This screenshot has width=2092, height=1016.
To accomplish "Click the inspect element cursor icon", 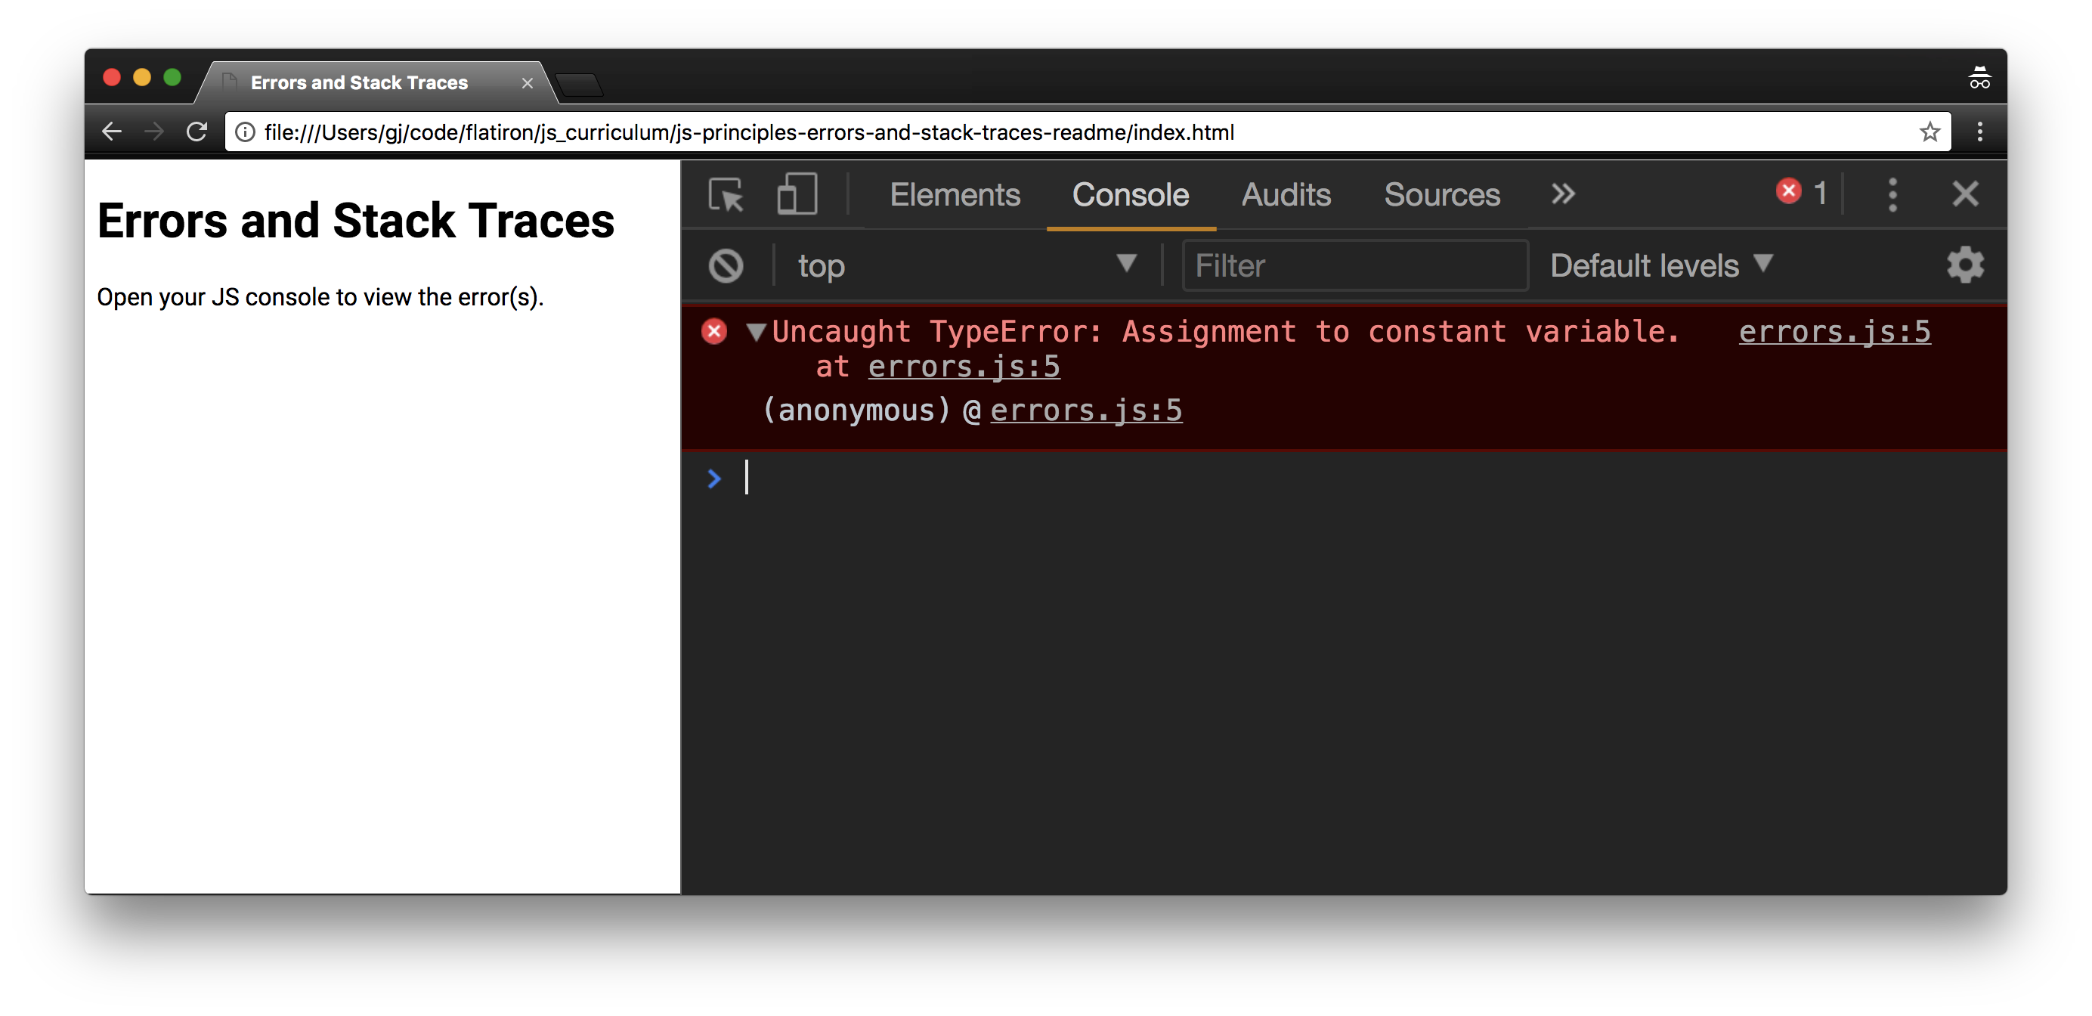I will point(726,195).
